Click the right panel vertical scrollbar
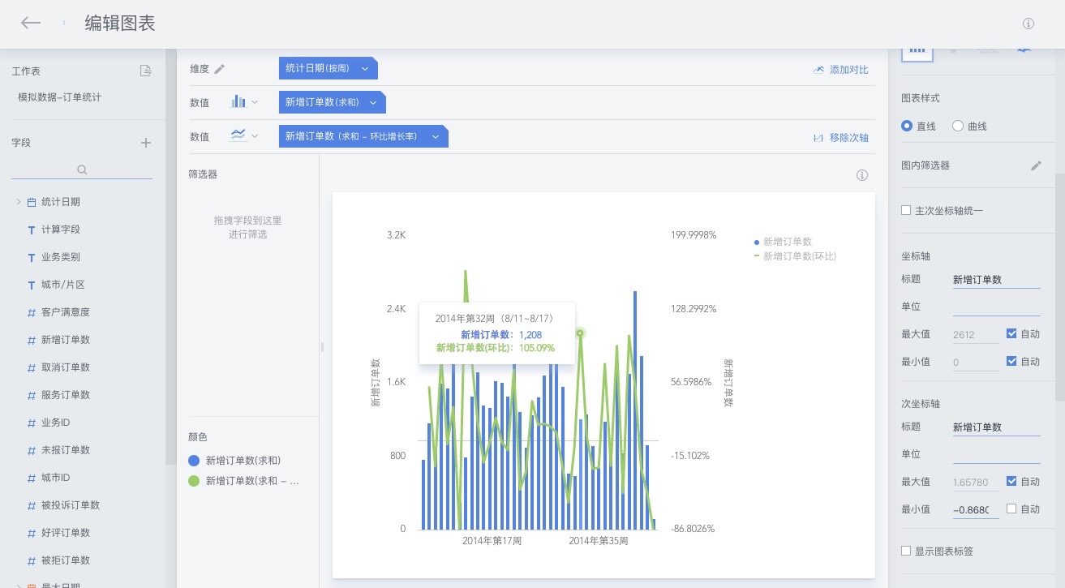The height and width of the screenshot is (588, 1065). click(1060, 286)
